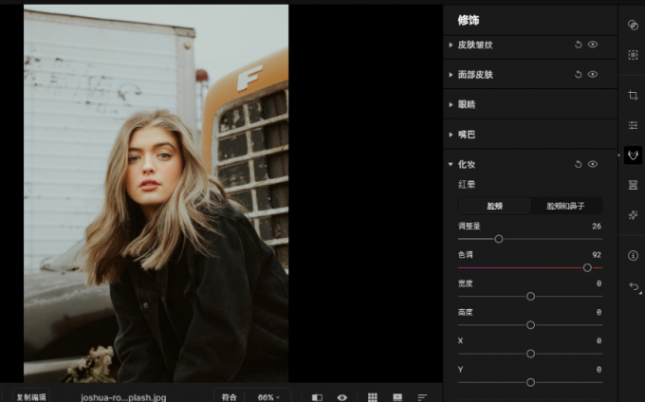Image resolution: width=645 pixels, height=402 pixels.
Task: Hide the 化妆 makeup effect
Action: click(x=593, y=164)
